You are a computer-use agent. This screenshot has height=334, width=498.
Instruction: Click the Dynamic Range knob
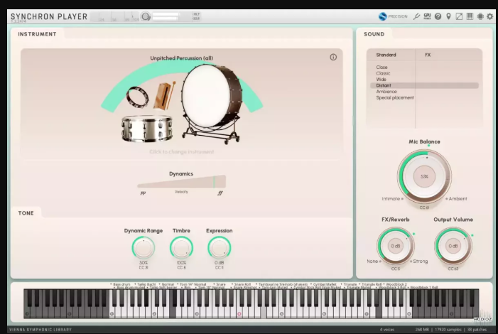pyautogui.click(x=144, y=248)
